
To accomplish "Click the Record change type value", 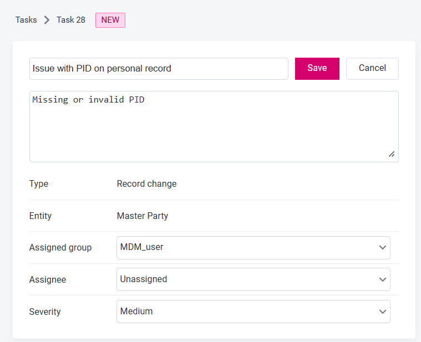I will coord(146,184).
